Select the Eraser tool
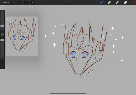The width and height of the screenshot is (136, 95). [x=117, y=3]
